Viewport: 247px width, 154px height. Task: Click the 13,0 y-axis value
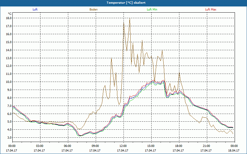click(x=9, y=58)
